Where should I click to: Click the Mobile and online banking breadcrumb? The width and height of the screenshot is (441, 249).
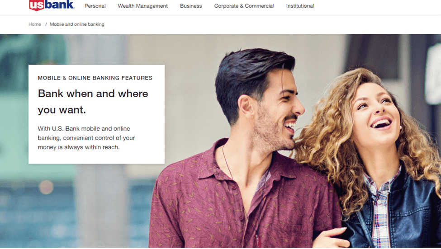[x=77, y=24]
